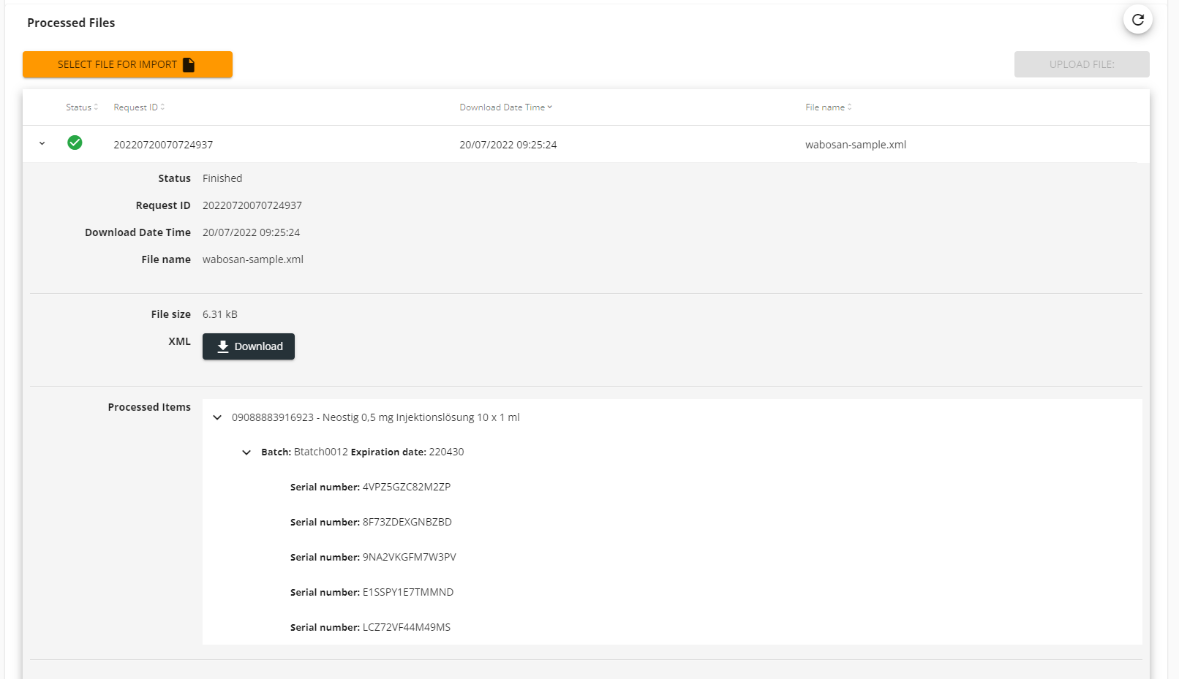The image size is (1179, 679).
Task: Click the file icon on the import button
Action: click(x=189, y=64)
